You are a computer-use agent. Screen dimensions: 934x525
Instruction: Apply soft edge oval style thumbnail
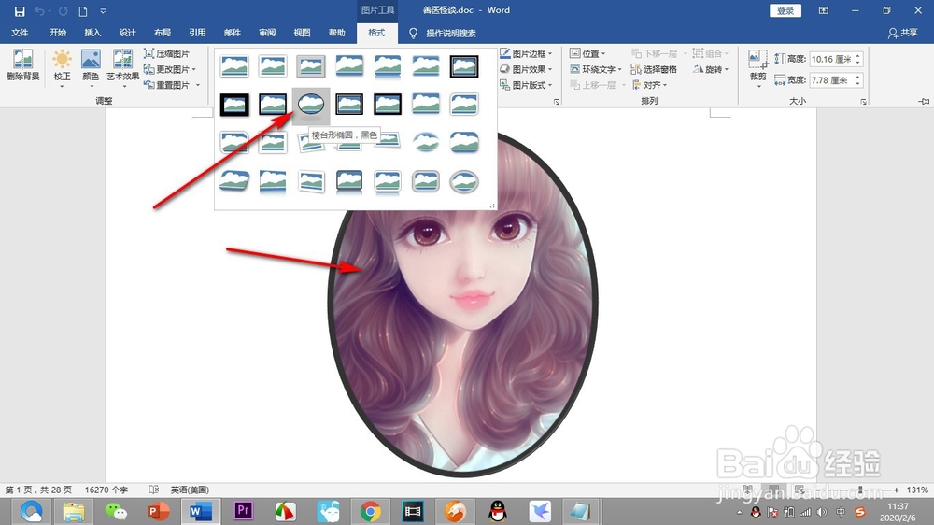tap(426, 142)
